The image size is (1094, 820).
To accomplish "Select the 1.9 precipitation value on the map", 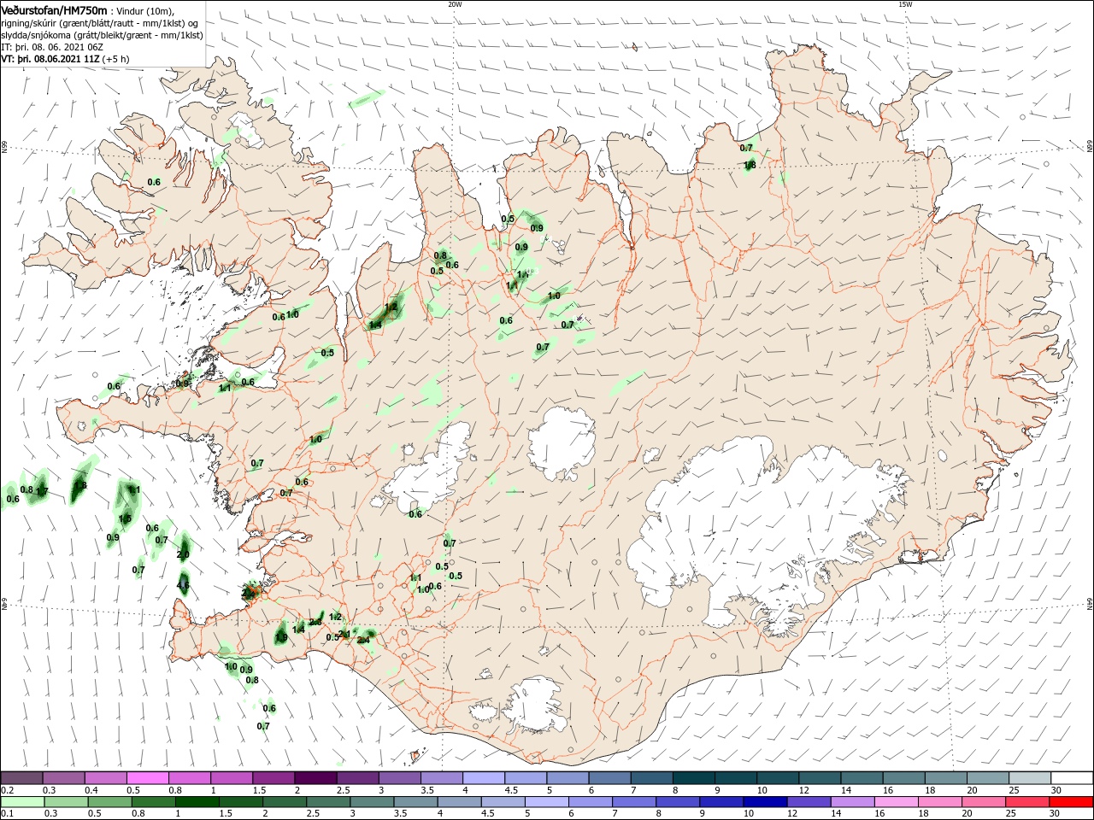I will (x=281, y=637).
